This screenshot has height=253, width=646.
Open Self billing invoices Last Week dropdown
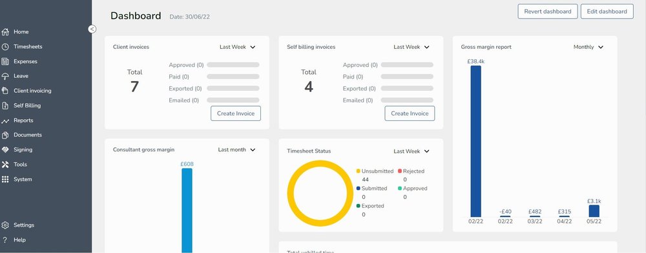click(411, 47)
